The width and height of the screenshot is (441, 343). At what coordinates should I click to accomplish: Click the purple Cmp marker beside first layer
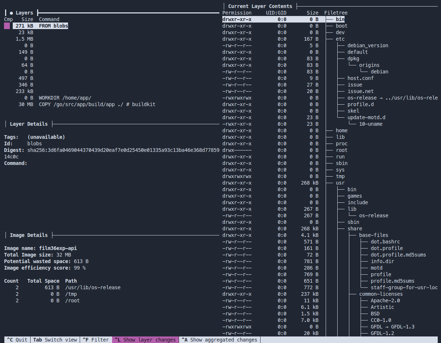pos(7,26)
